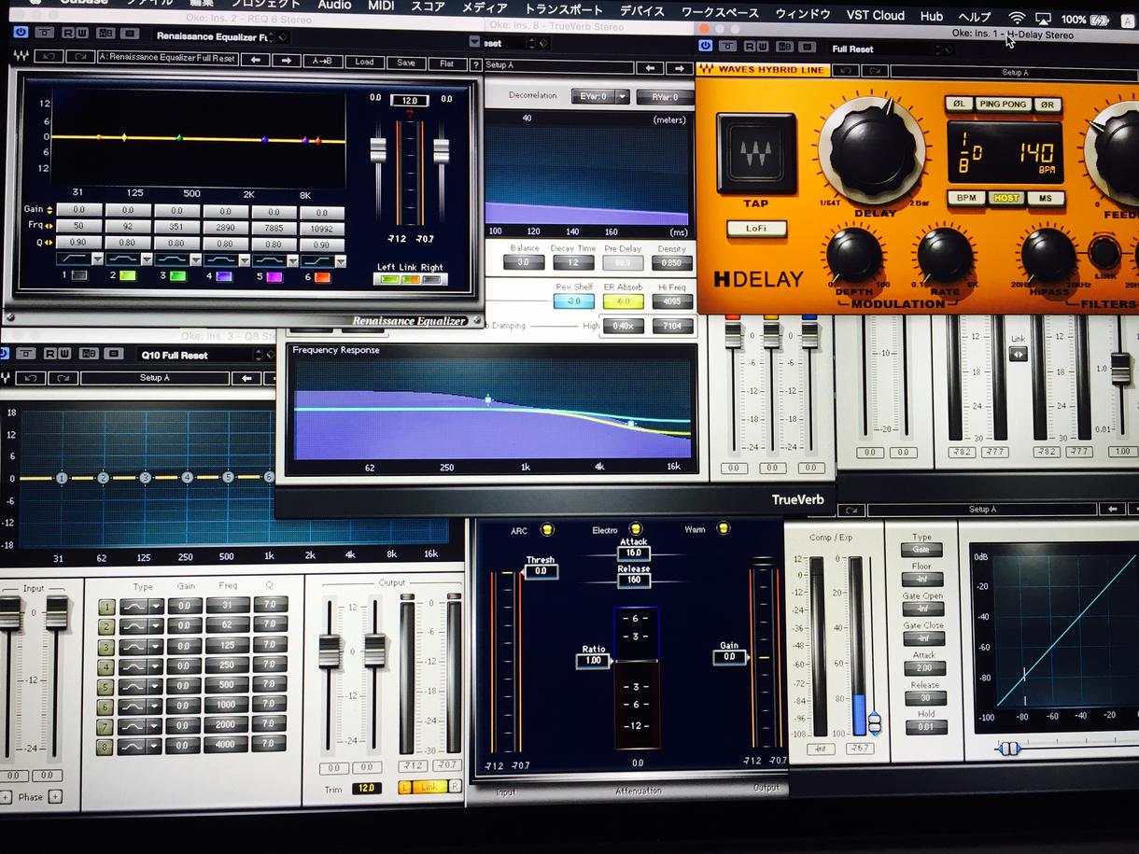Image resolution: width=1139 pixels, height=854 pixels.
Task: Open the デバイス menu
Action: (x=642, y=11)
